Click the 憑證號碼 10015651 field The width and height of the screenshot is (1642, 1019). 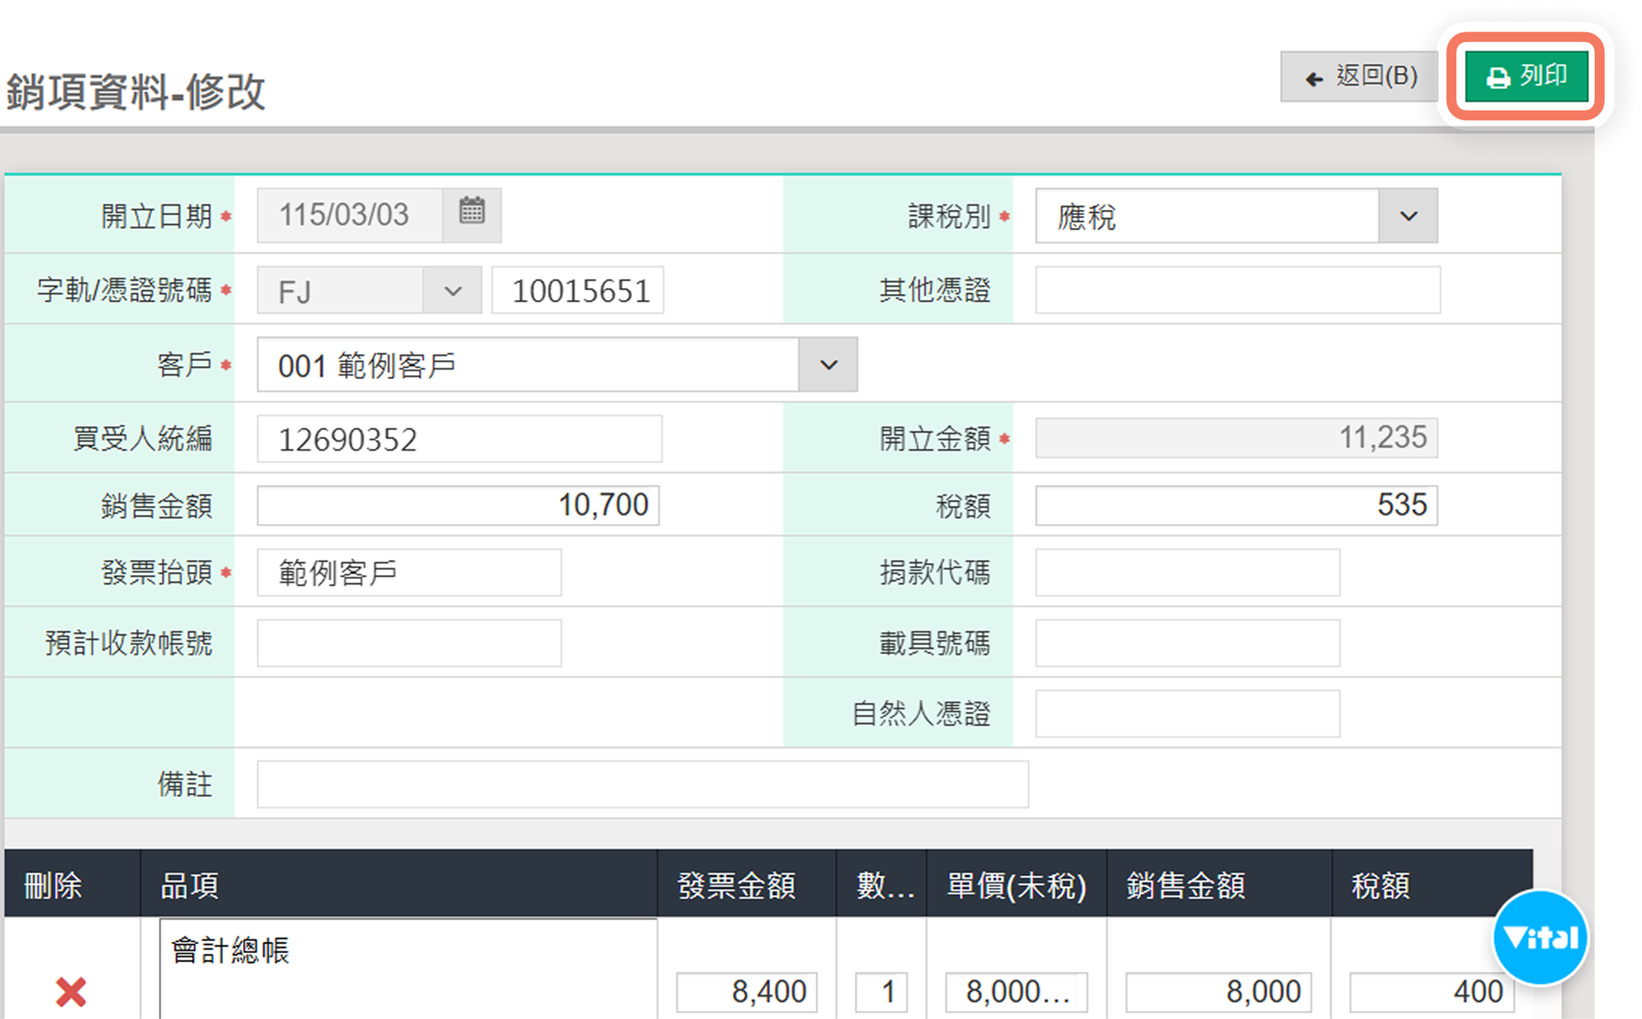click(x=579, y=291)
